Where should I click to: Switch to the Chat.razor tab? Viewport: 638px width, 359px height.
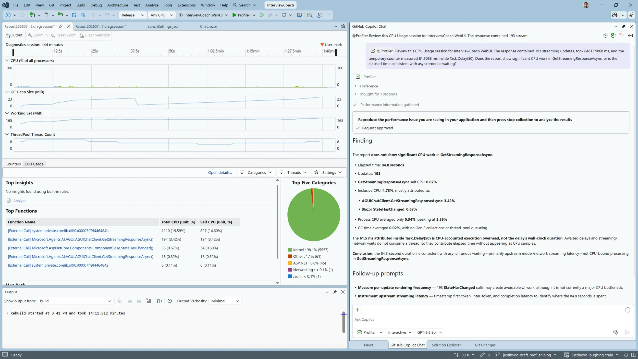pos(208,26)
